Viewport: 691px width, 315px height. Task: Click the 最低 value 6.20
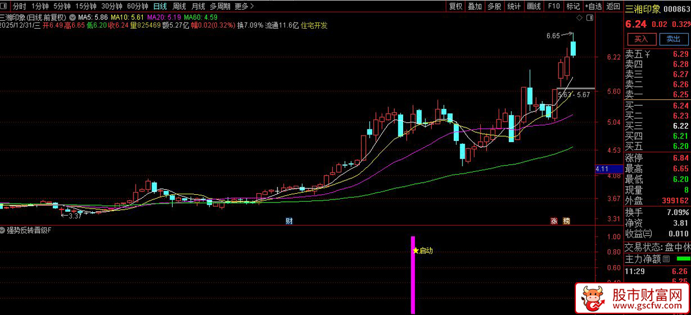pos(680,179)
